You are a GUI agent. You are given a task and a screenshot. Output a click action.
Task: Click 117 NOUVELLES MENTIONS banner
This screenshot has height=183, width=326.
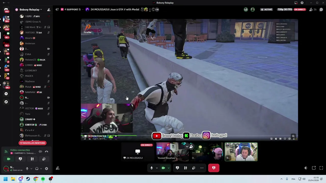(32, 143)
